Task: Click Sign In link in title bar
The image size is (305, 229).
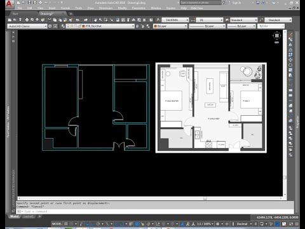Action: pyautogui.click(x=236, y=3)
